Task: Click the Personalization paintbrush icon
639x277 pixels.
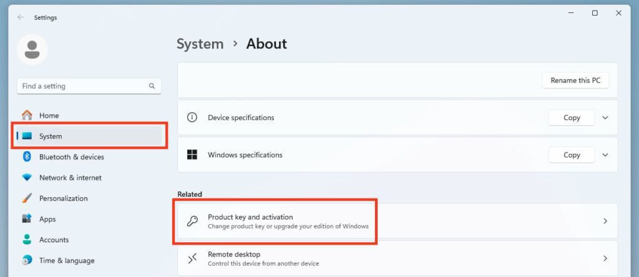Action: [x=27, y=199]
